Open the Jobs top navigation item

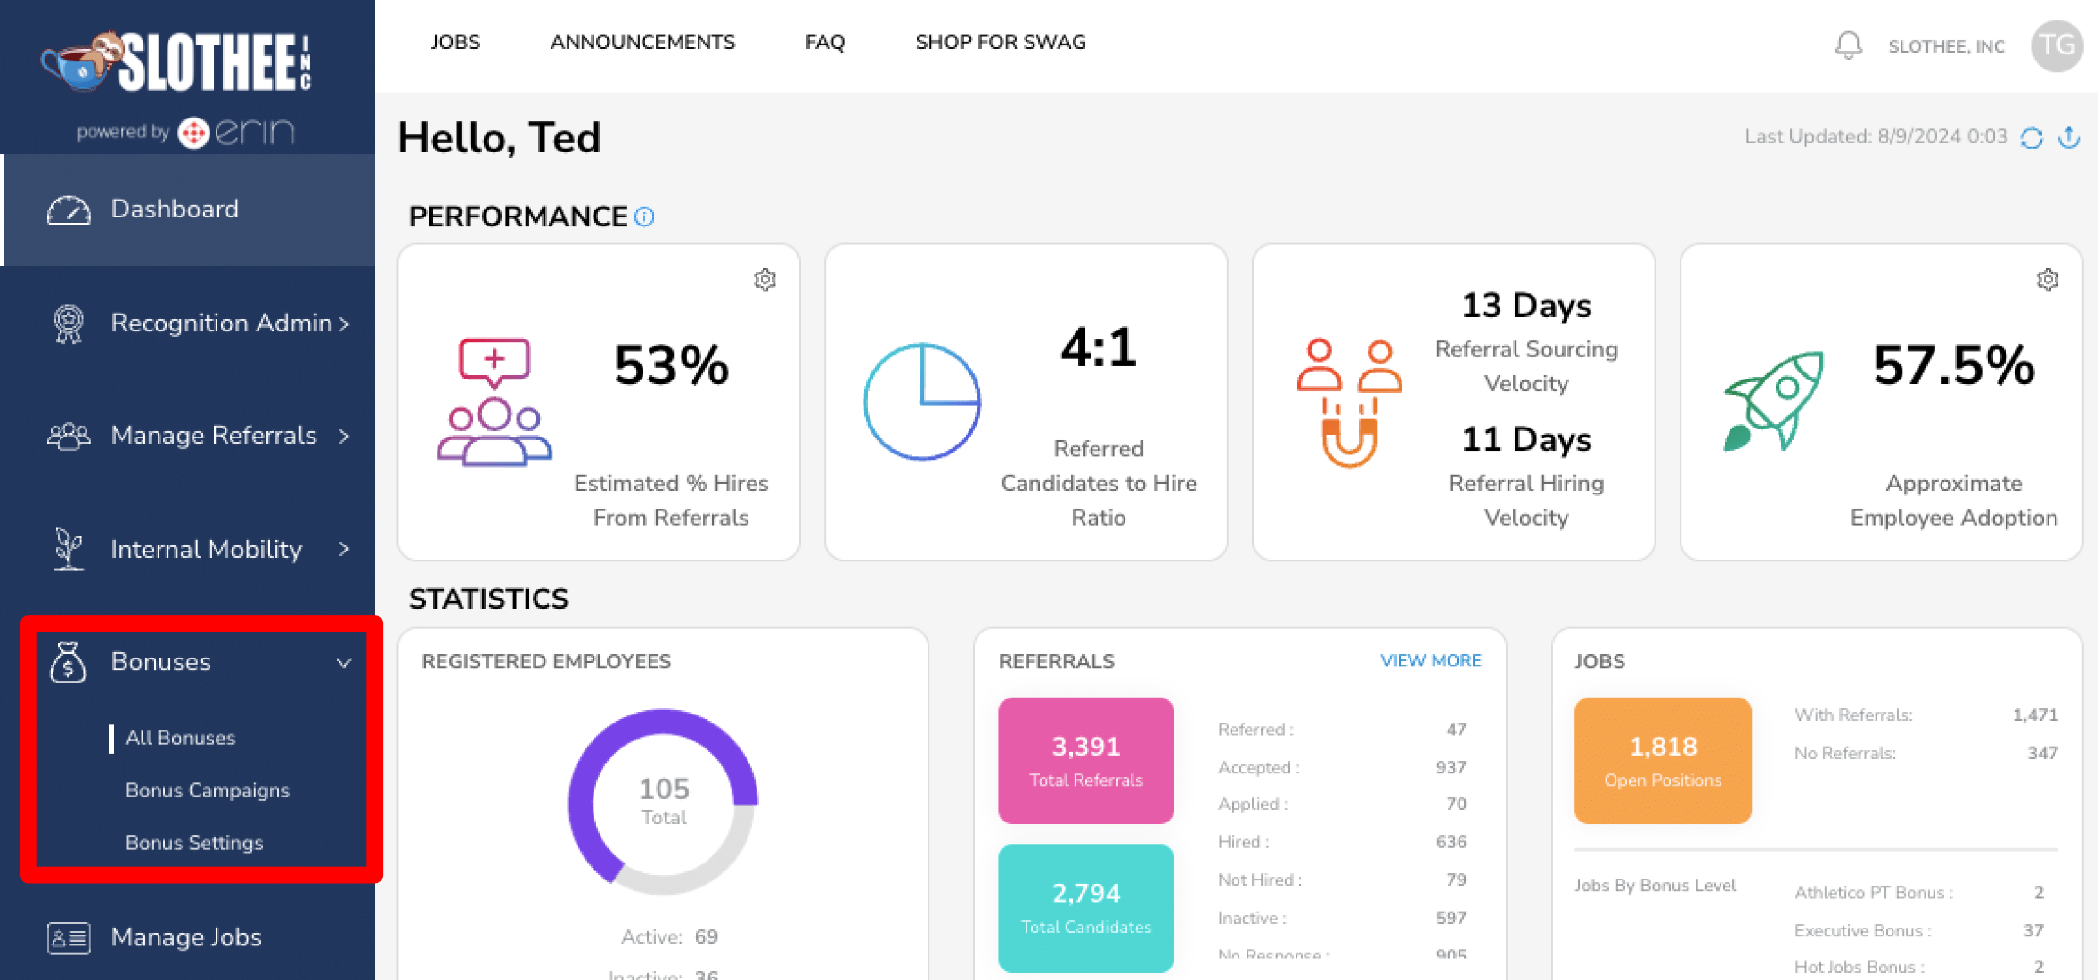point(455,42)
